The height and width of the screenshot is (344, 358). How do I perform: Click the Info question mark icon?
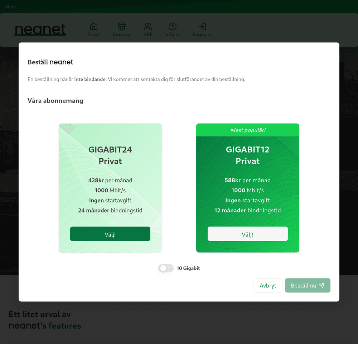[173, 27]
